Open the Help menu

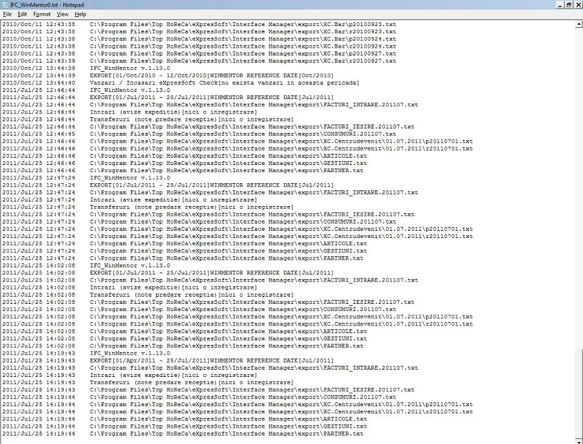coord(80,14)
